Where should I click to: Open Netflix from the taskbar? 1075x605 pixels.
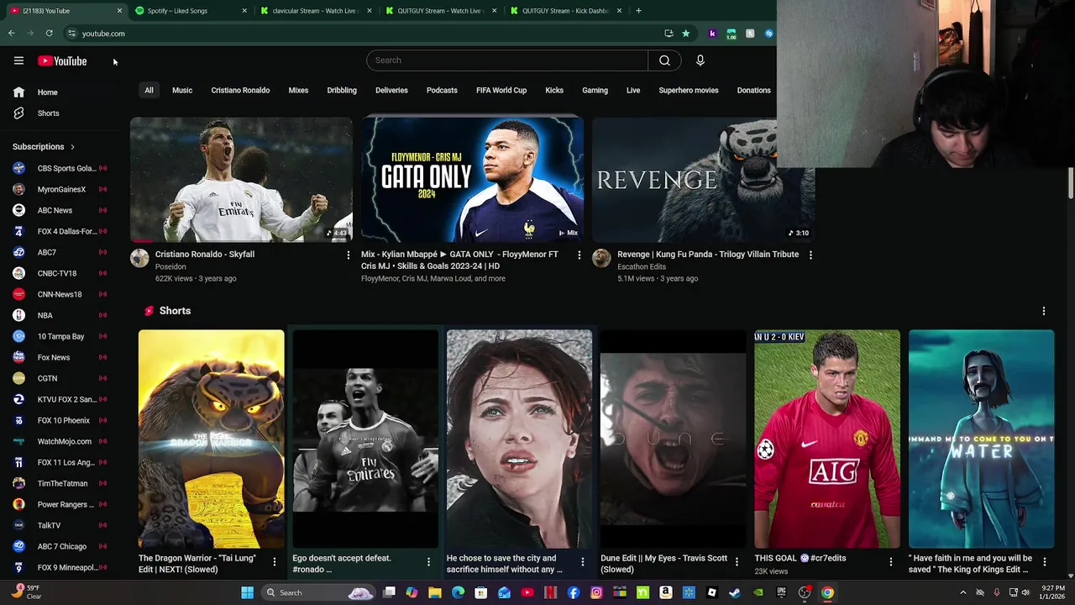(x=550, y=592)
